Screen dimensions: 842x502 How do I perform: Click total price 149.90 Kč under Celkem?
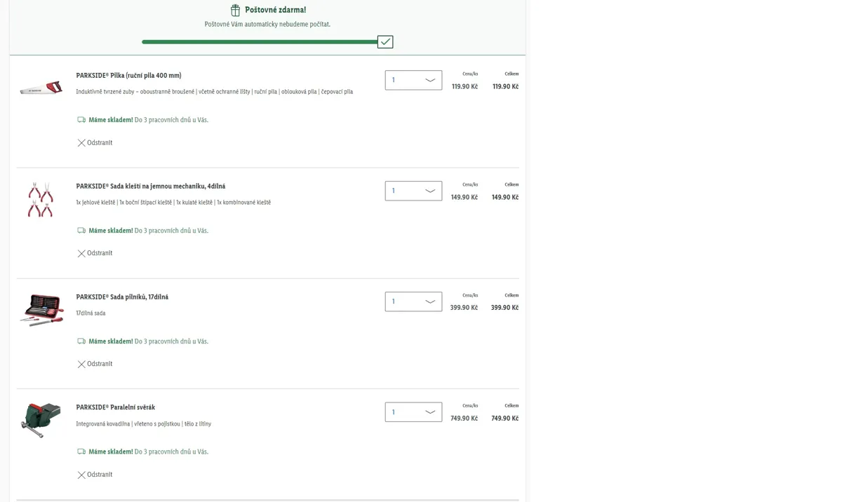coord(505,198)
